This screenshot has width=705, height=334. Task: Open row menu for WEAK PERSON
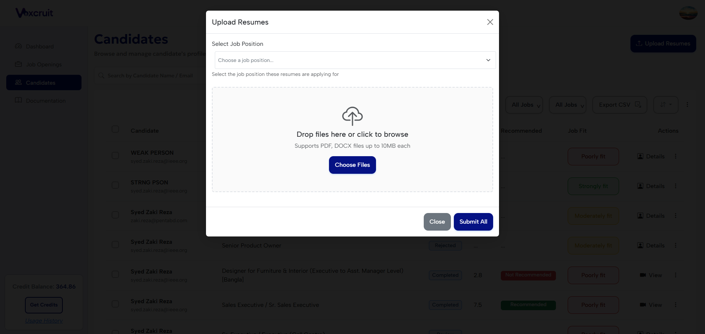coord(676,156)
